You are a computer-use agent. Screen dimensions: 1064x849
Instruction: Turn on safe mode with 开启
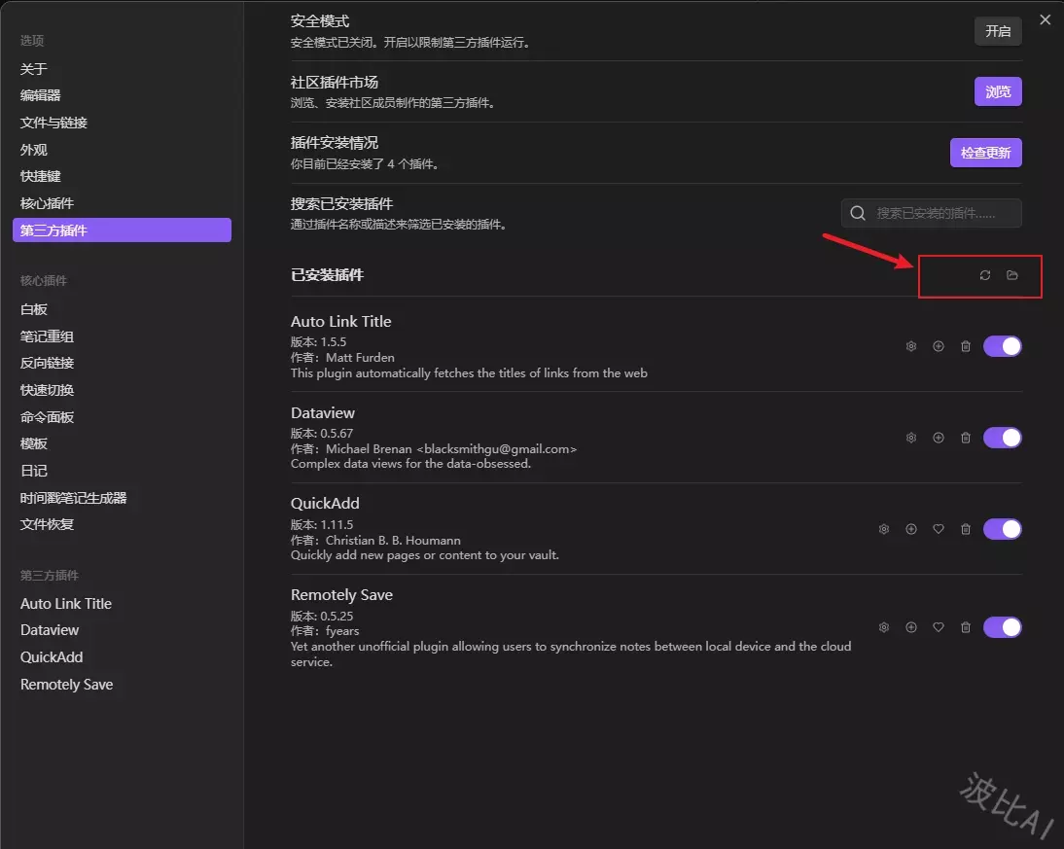click(998, 31)
